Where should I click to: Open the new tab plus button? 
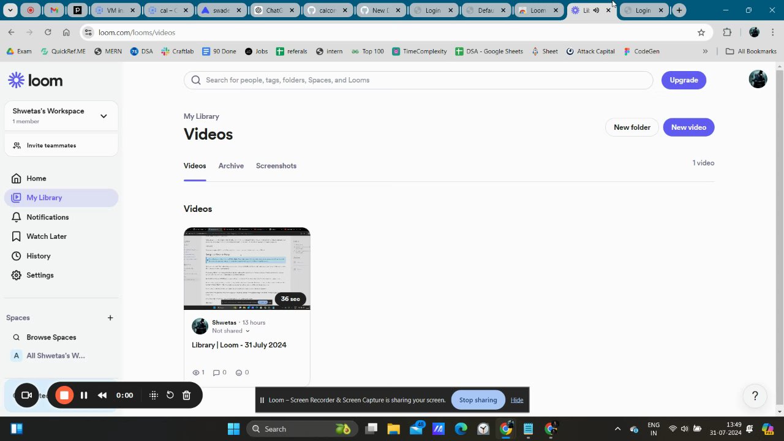point(679,10)
